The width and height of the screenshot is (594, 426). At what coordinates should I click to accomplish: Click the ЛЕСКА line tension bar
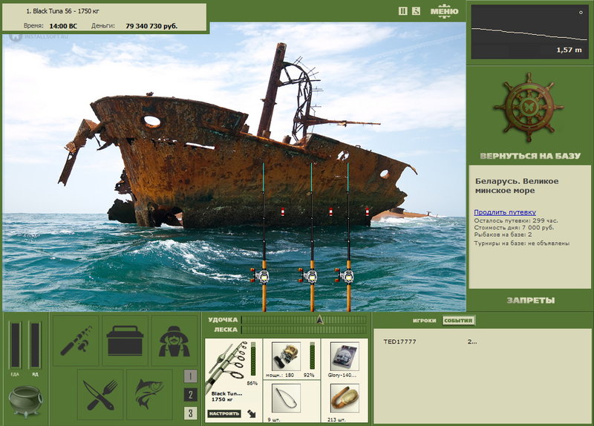click(x=304, y=330)
